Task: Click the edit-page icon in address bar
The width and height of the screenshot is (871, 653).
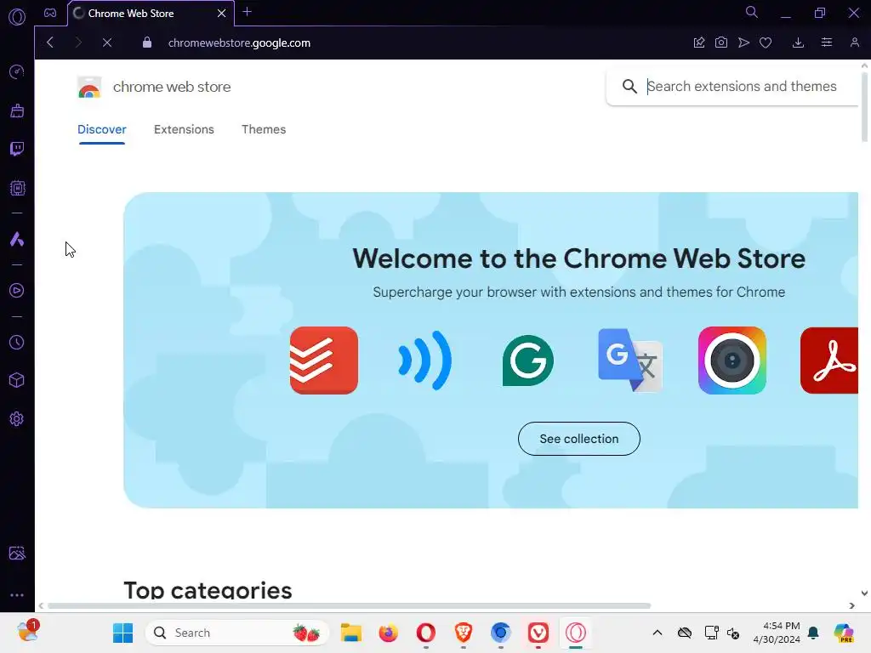Action: tap(699, 43)
